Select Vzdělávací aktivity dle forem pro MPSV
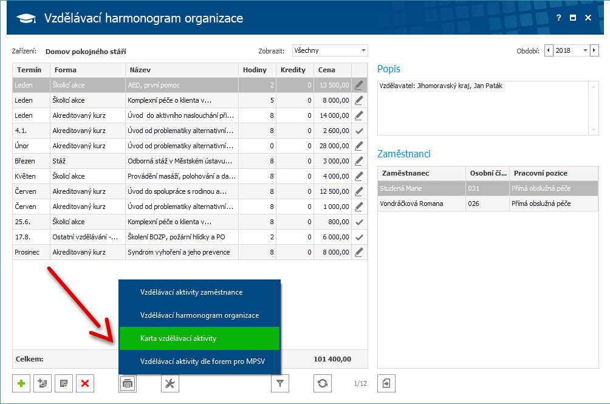The image size is (610, 404). point(199,361)
